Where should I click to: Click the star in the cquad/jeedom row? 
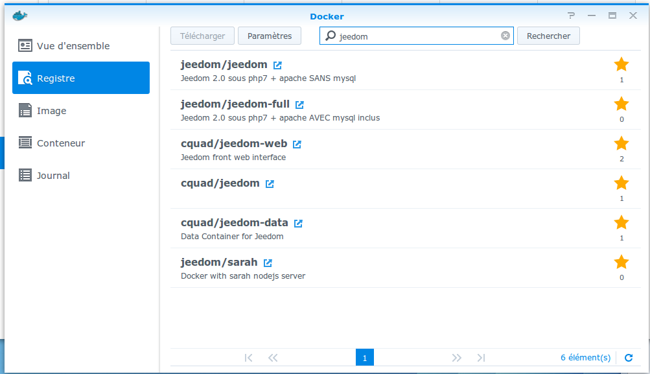click(x=621, y=183)
